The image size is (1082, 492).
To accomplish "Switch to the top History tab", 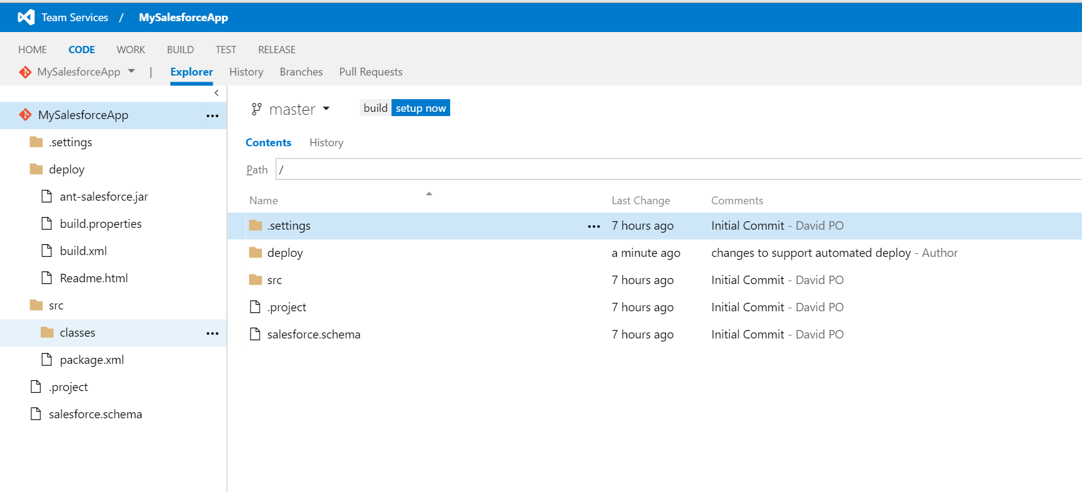I will coord(246,72).
